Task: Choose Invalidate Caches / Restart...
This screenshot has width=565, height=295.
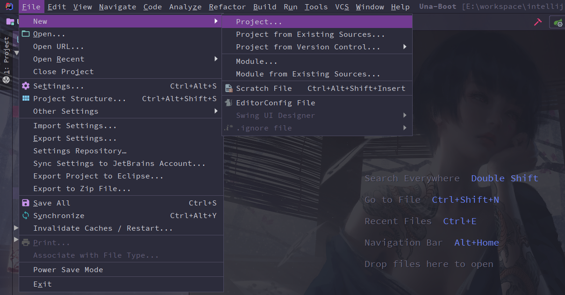Action: tap(103, 228)
